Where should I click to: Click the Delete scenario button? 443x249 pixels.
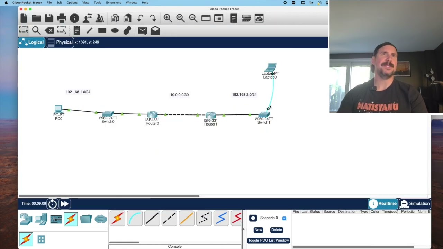277,230
